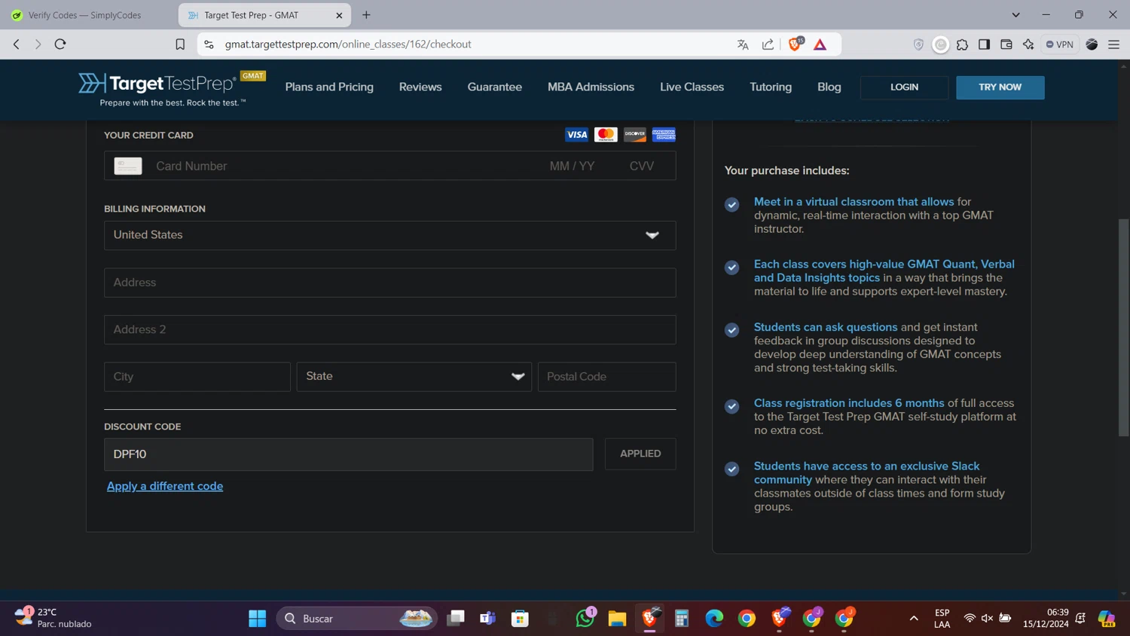Click the Postal Code field
This screenshot has width=1130, height=636.
coord(607,377)
